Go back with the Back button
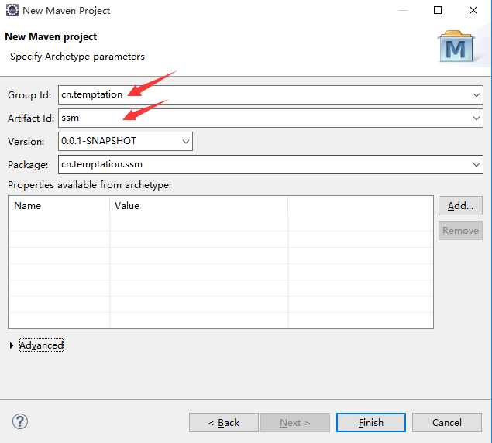492x443 pixels. point(224,423)
